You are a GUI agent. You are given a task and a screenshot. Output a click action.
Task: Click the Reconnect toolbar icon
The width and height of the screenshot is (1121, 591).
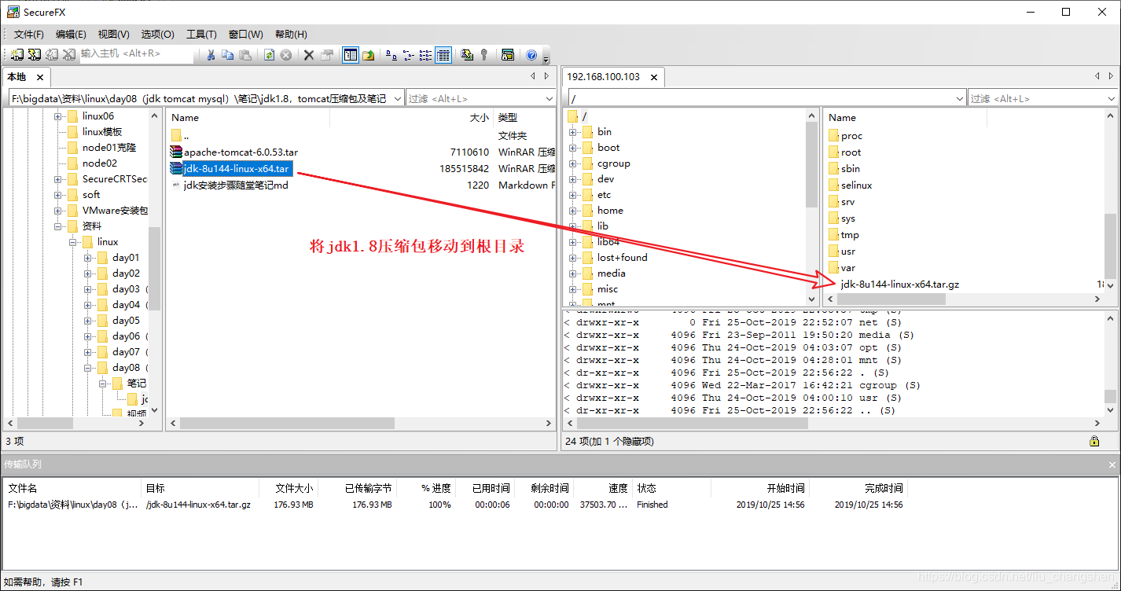tap(52, 55)
